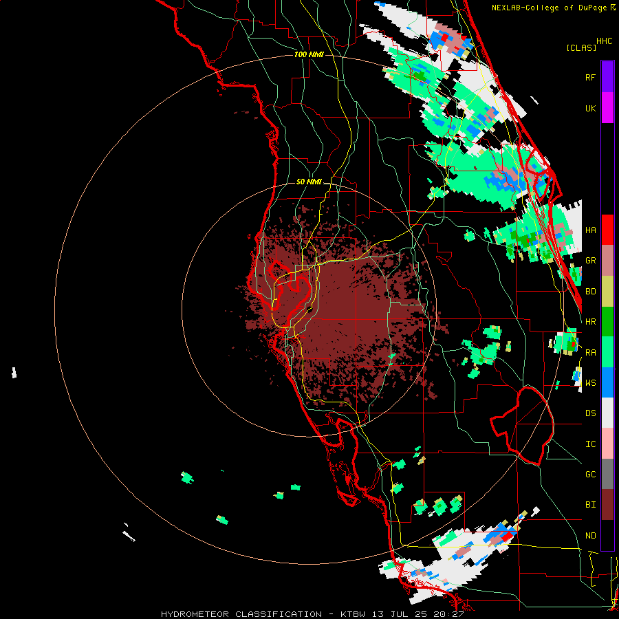
Task: Click the 20:27 timestamp text
Action: pyautogui.click(x=450, y=614)
